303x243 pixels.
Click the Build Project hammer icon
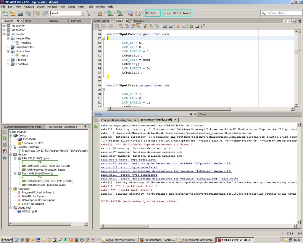[x=89, y=13]
